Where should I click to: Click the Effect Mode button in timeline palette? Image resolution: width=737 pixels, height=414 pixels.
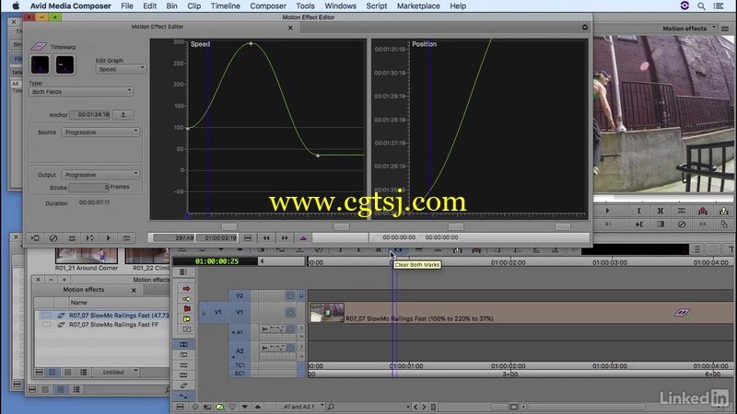click(183, 355)
